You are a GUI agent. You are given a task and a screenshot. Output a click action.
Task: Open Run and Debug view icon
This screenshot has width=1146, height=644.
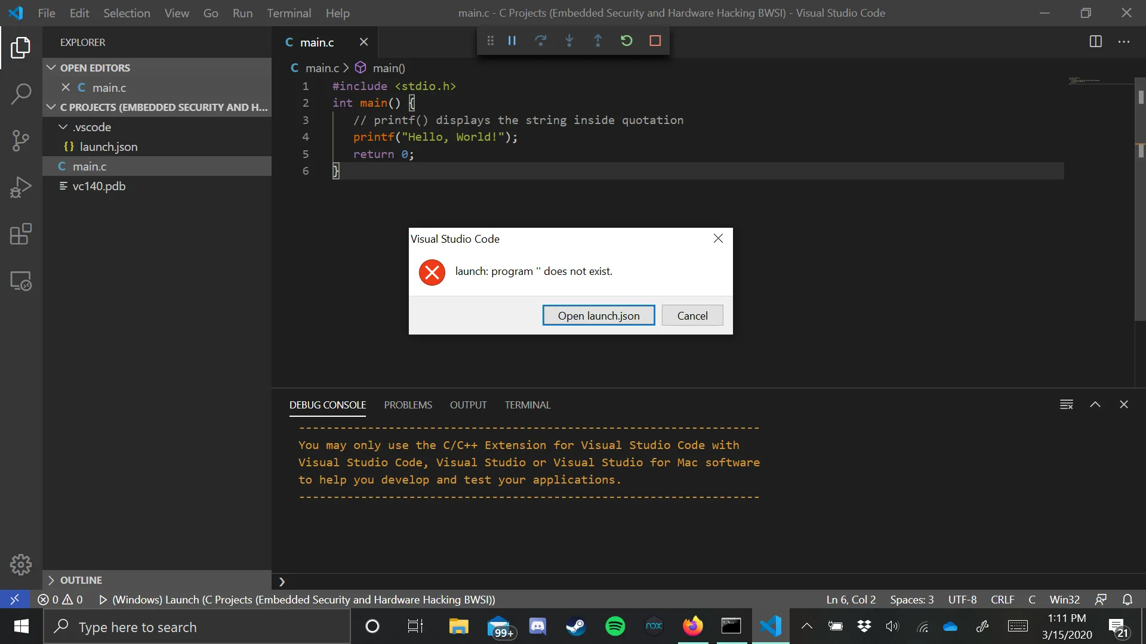click(x=21, y=187)
